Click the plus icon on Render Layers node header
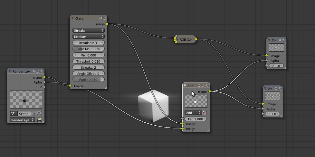Viewport: 315px width, 157px height. pos(34,71)
